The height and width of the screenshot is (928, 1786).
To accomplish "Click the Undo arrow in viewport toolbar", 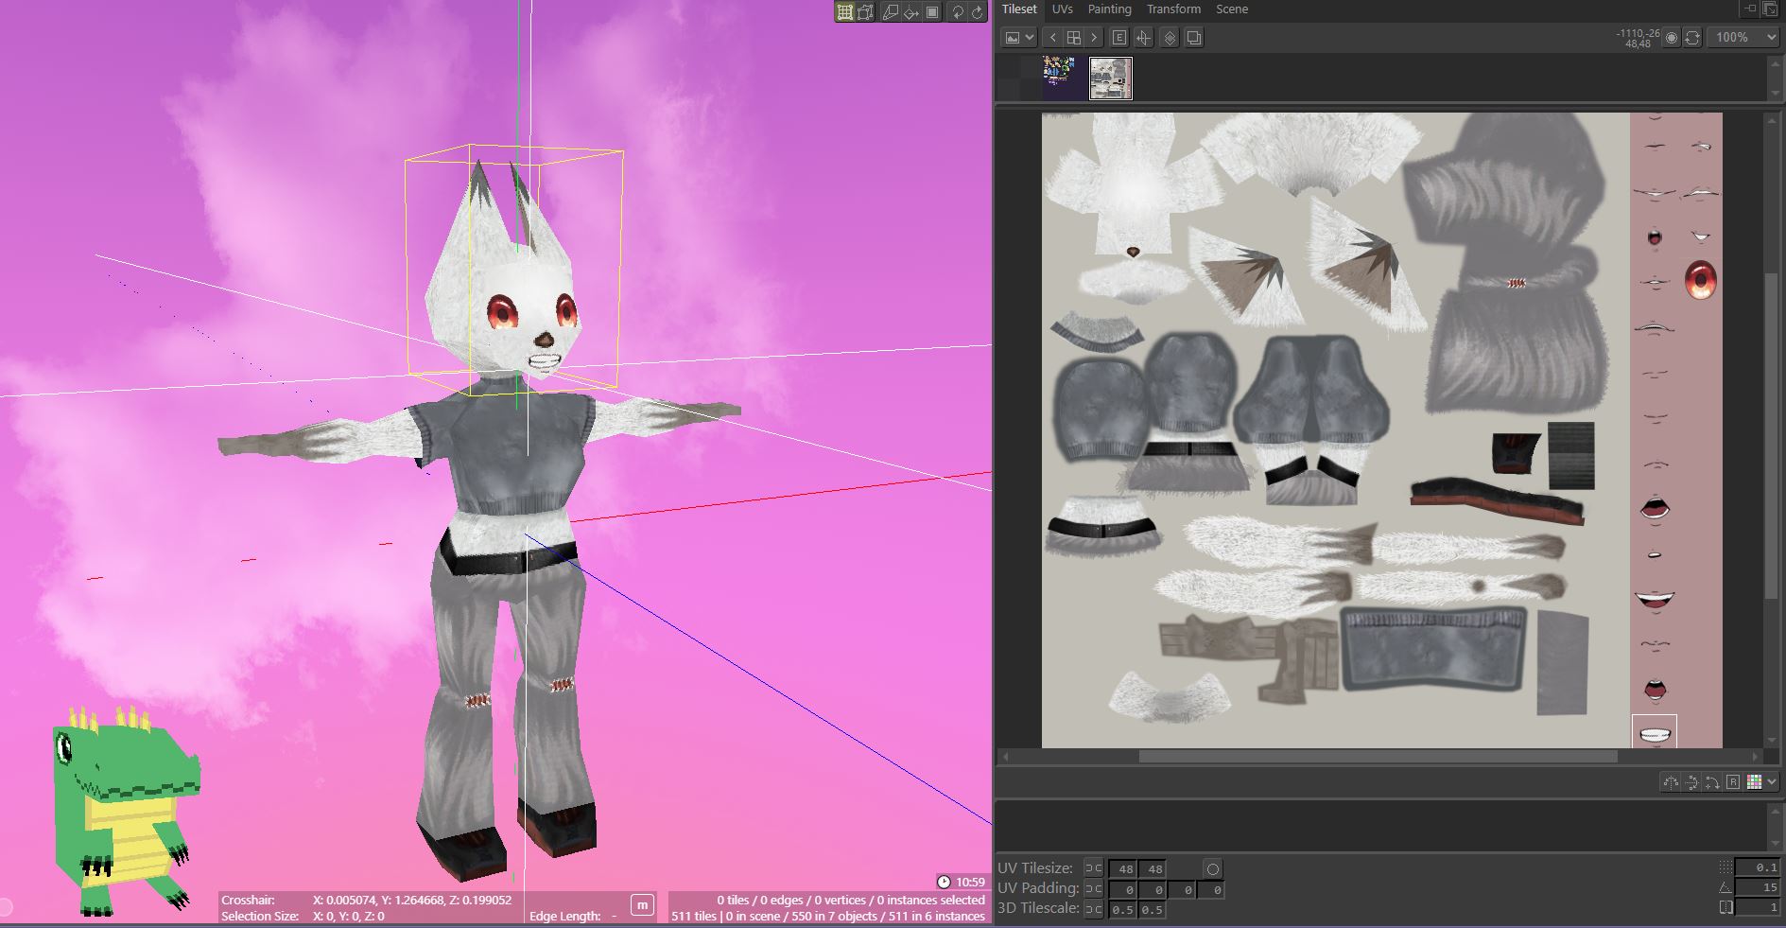I will pos(959,13).
